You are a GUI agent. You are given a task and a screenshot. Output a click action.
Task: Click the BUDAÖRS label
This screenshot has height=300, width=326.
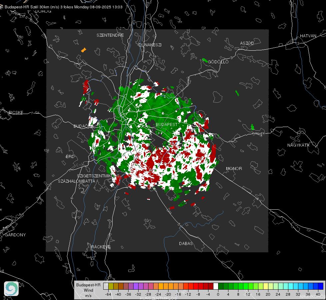pos(83,126)
